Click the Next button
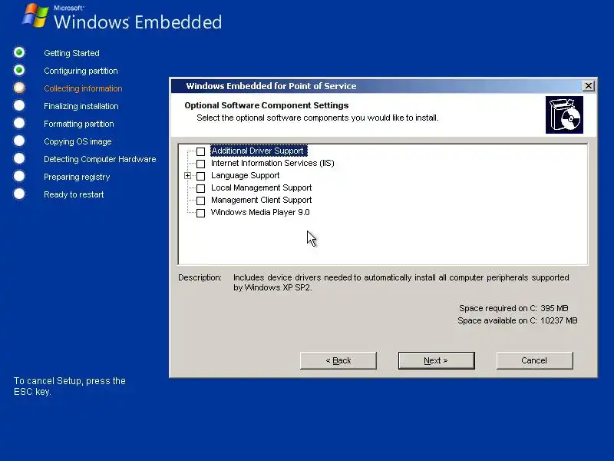Viewport: 614px width, 461px height. 436,360
